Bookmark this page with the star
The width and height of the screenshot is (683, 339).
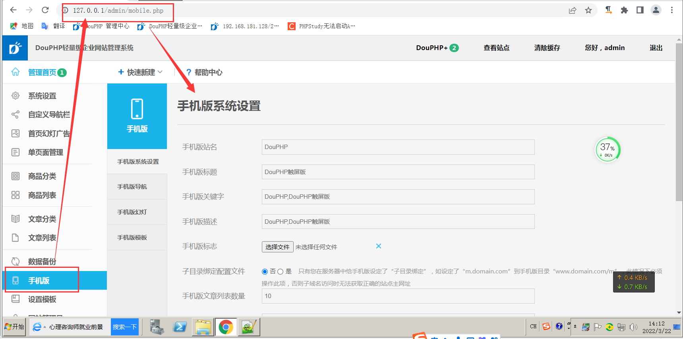click(588, 10)
